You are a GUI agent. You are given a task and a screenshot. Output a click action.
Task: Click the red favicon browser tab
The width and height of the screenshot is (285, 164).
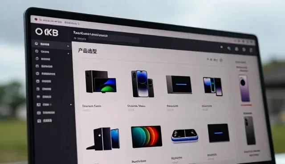(x=49, y=21)
